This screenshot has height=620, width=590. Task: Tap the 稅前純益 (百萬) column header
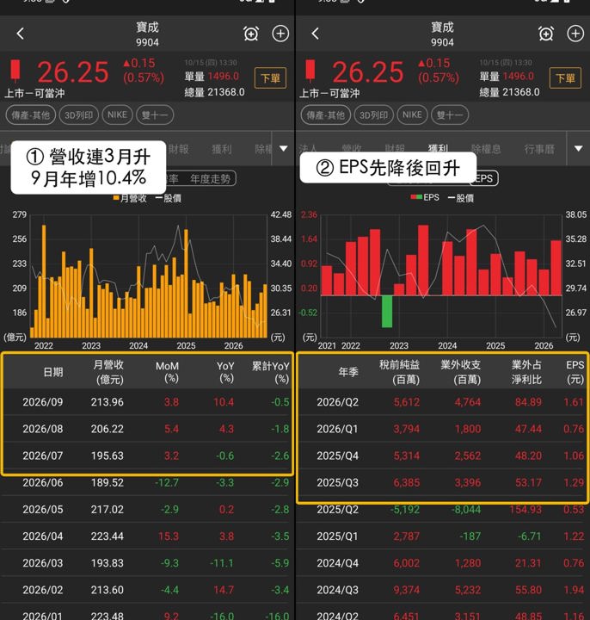tap(399, 372)
